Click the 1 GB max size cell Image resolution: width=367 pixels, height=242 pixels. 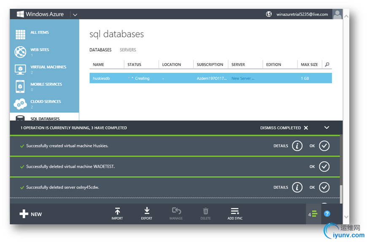point(305,78)
